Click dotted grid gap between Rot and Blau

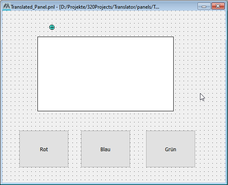click(x=74, y=149)
